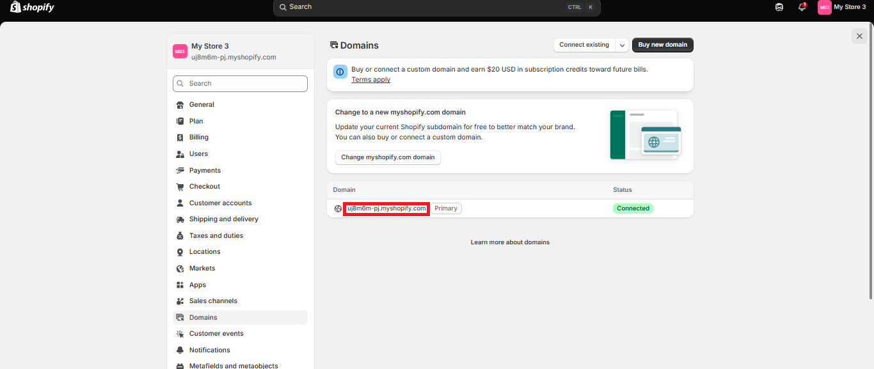Click the info icon in the credits banner
This screenshot has width=874, height=369.
click(x=340, y=72)
